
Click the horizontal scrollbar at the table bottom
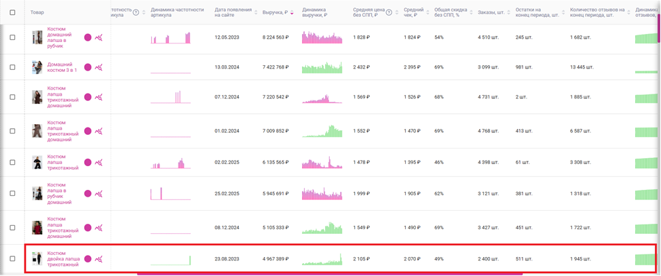point(330,274)
